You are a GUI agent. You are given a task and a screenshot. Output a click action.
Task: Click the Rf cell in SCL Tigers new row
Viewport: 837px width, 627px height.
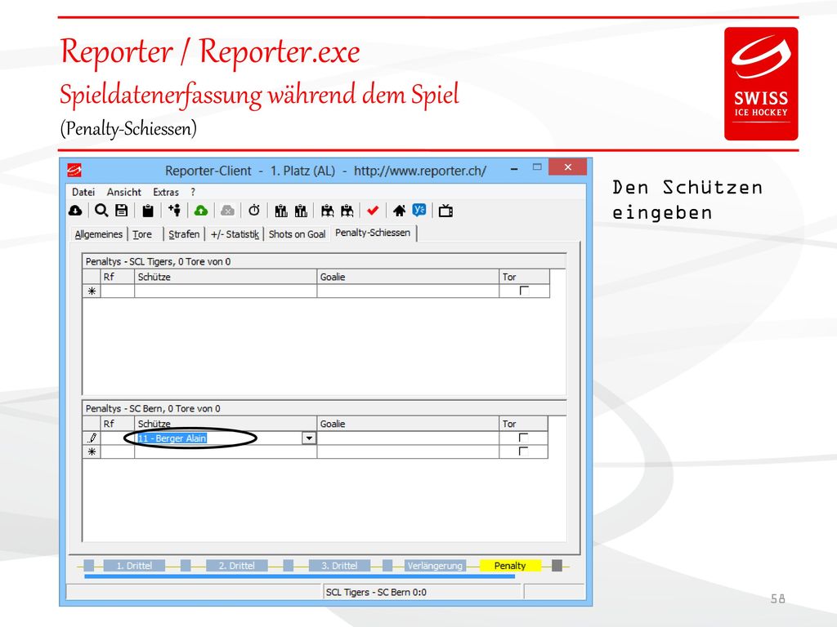tap(118, 291)
